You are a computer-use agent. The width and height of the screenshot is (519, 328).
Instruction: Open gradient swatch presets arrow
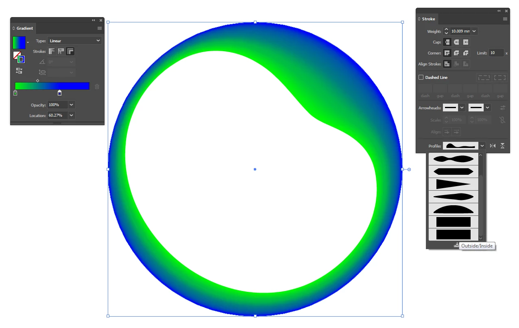click(x=28, y=42)
